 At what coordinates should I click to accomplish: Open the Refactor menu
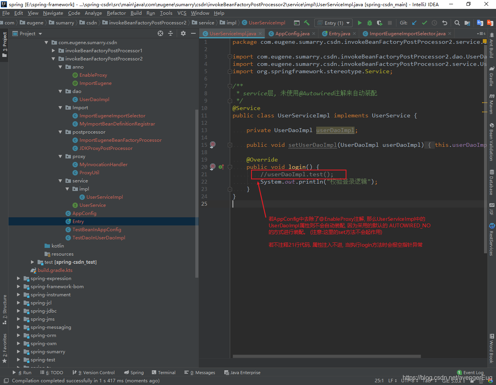tap(116, 13)
